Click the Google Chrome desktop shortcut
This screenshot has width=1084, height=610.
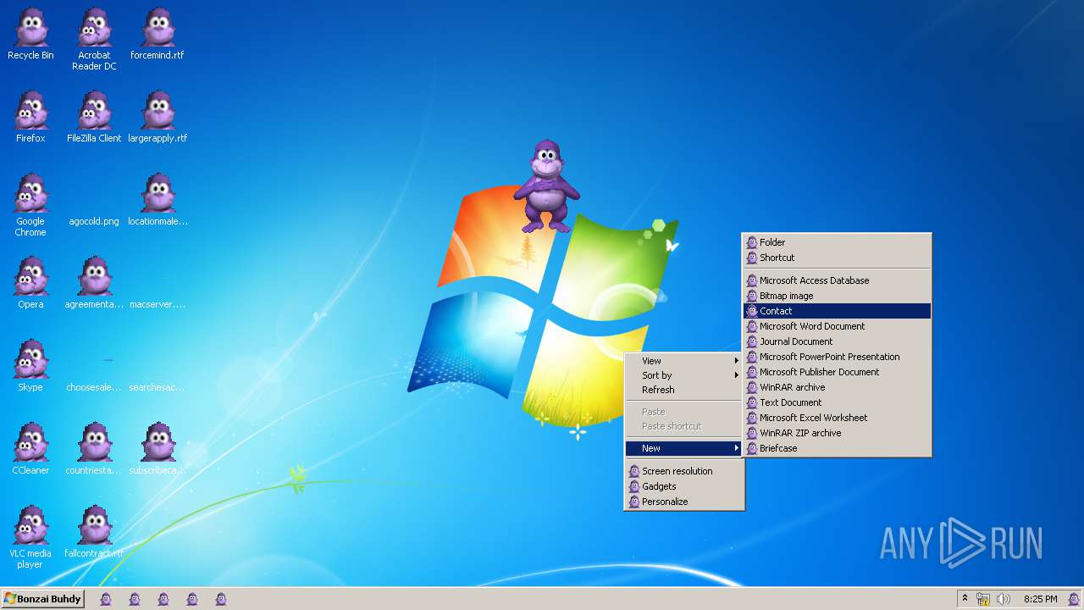[x=30, y=206]
